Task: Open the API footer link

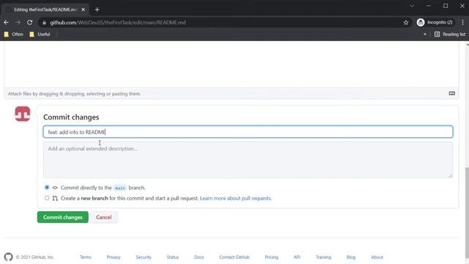Action: [x=297, y=257]
